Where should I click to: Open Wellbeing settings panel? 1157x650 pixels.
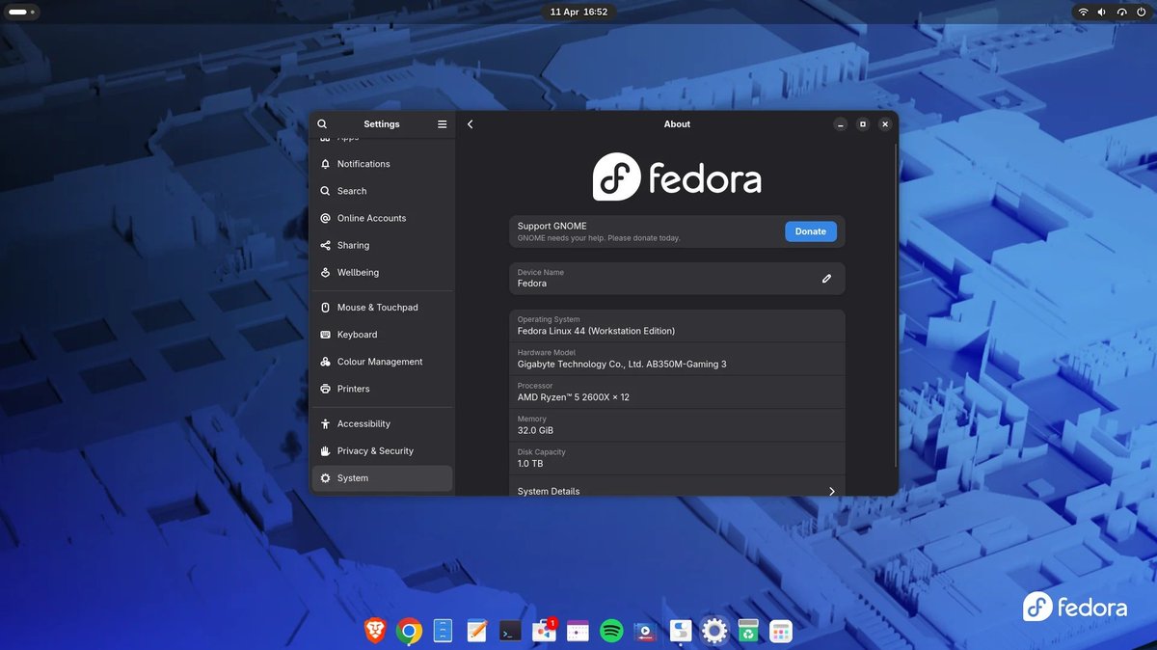pyautogui.click(x=382, y=272)
